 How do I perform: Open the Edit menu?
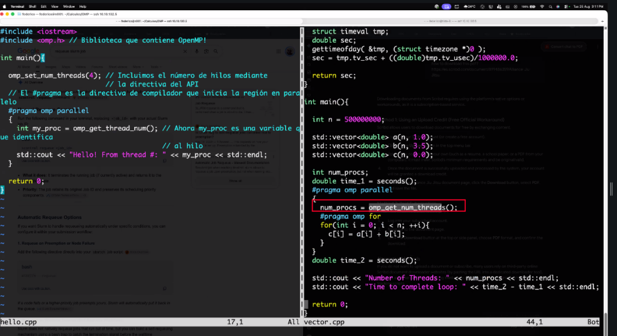coord(43,6)
